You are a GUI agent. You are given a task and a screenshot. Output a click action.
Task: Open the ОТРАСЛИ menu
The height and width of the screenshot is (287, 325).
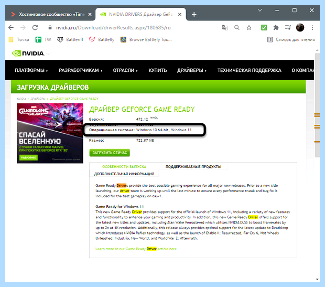point(125,70)
